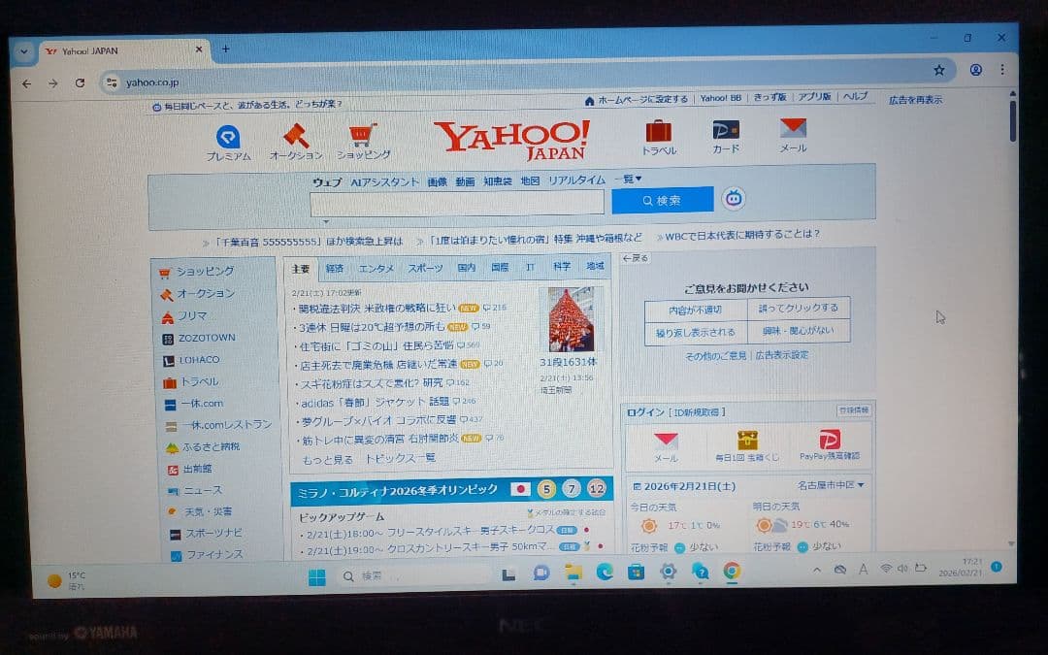Open the 名古屋市中区 weather location dropdown
Screen dimensions: 1048x655
tap(831, 485)
